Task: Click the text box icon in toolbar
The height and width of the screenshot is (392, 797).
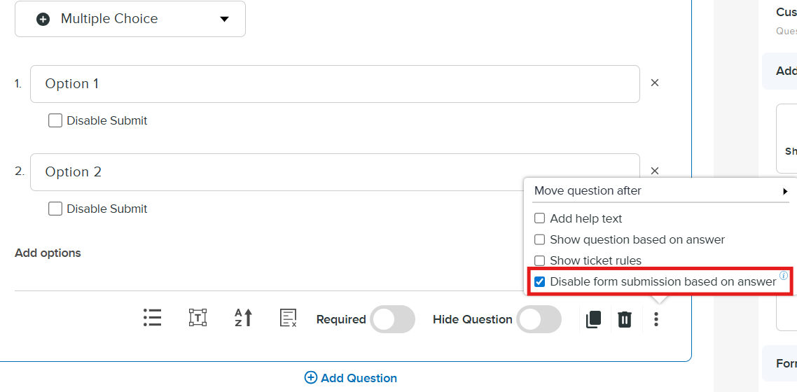Action: (198, 318)
